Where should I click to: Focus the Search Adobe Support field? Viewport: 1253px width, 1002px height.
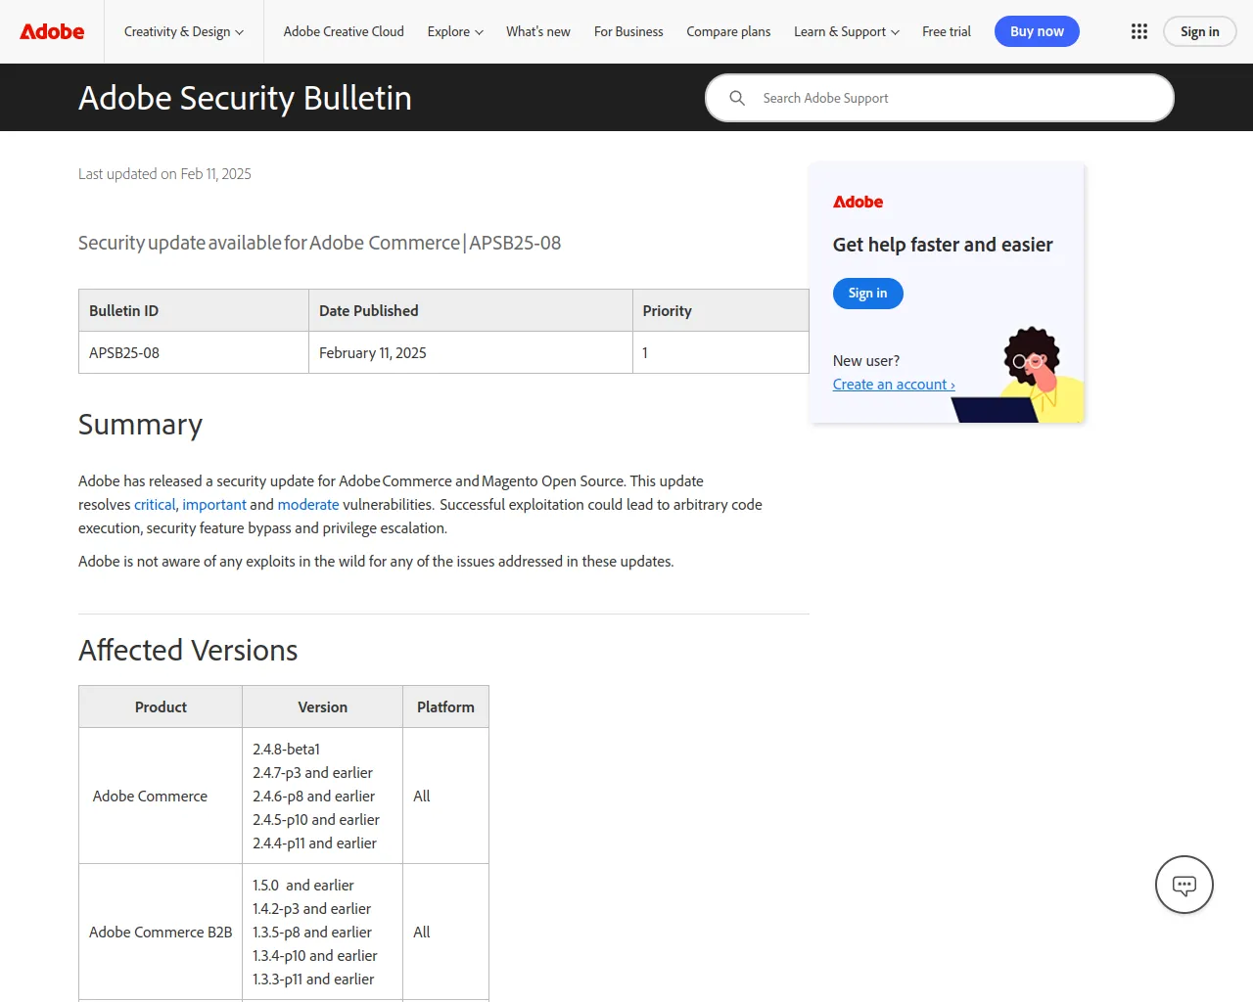click(940, 98)
